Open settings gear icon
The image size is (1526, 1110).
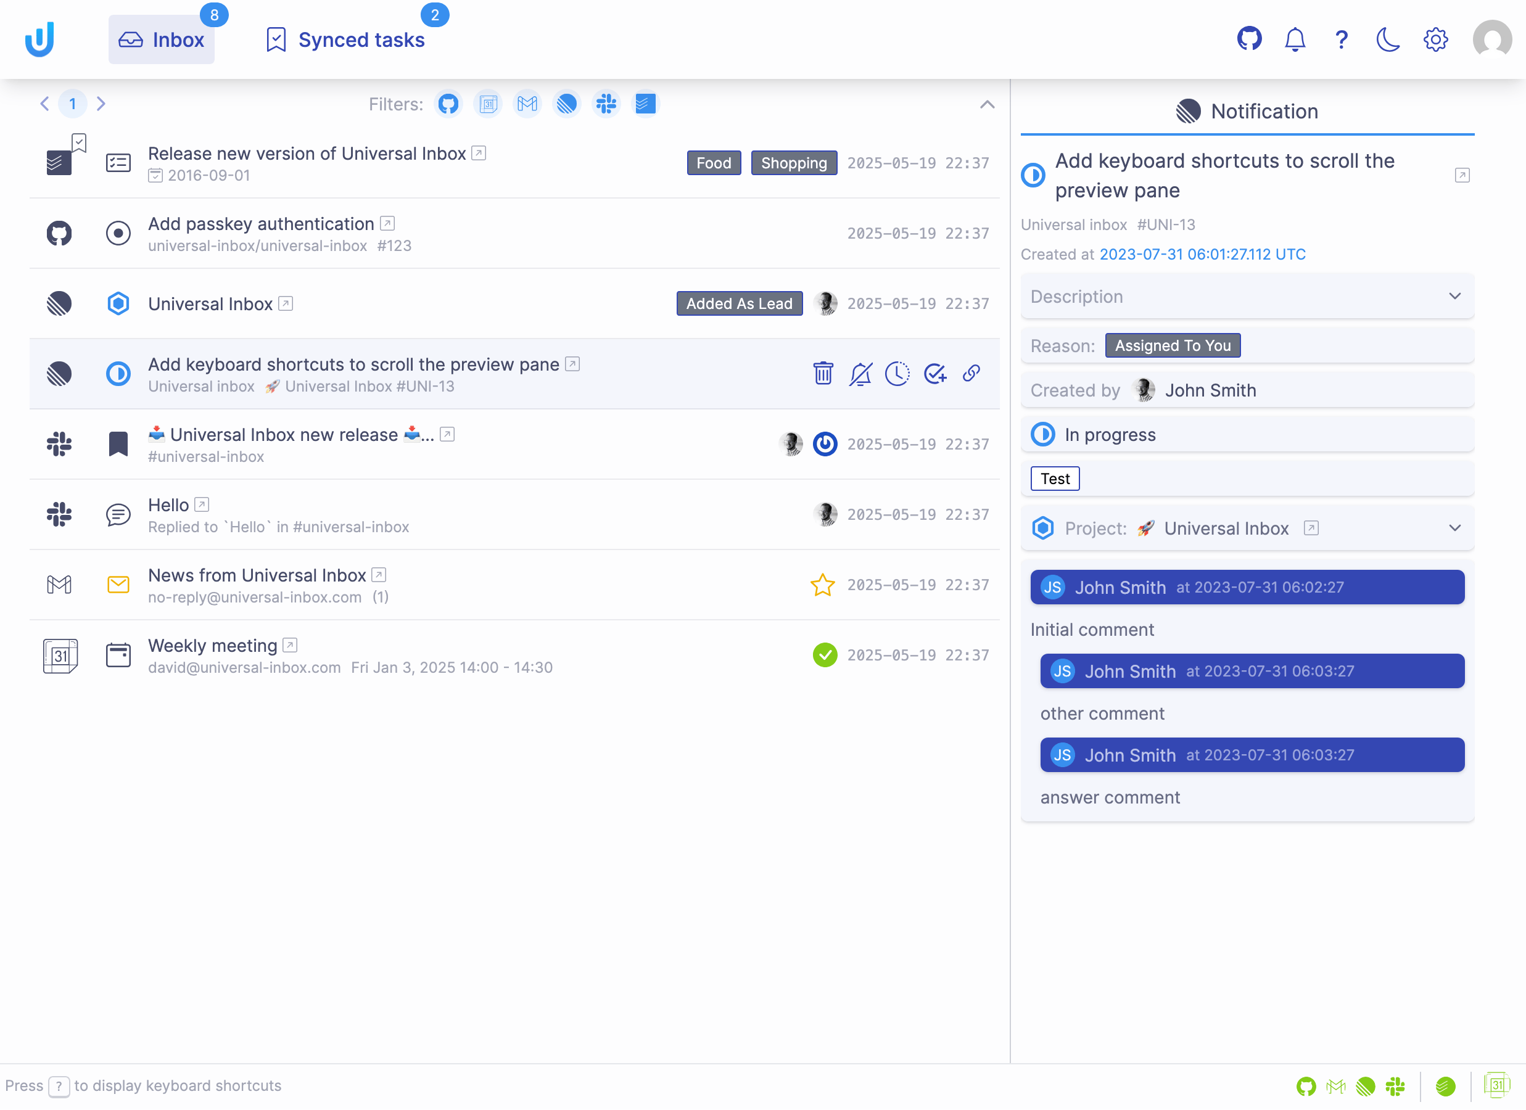pos(1435,39)
